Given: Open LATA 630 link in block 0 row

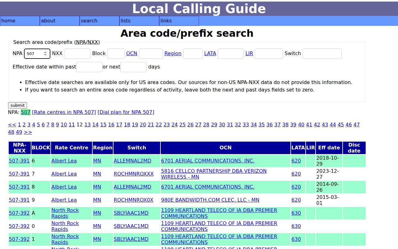Looking at the screenshot, I should click(x=296, y=226).
